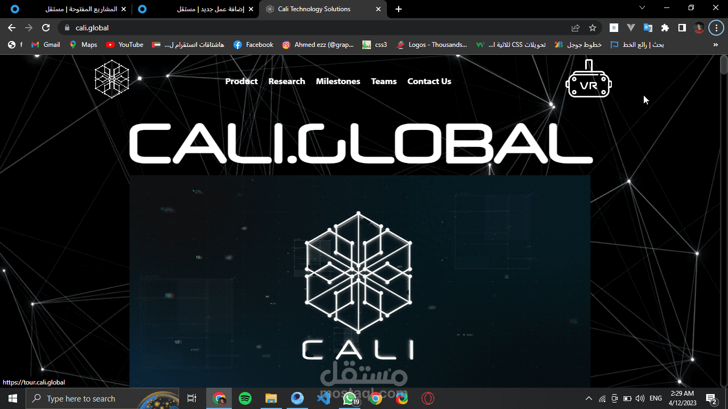Open the Vue devtools extension
The height and width of the screenshot is (409, 728).
pos(631,28)
